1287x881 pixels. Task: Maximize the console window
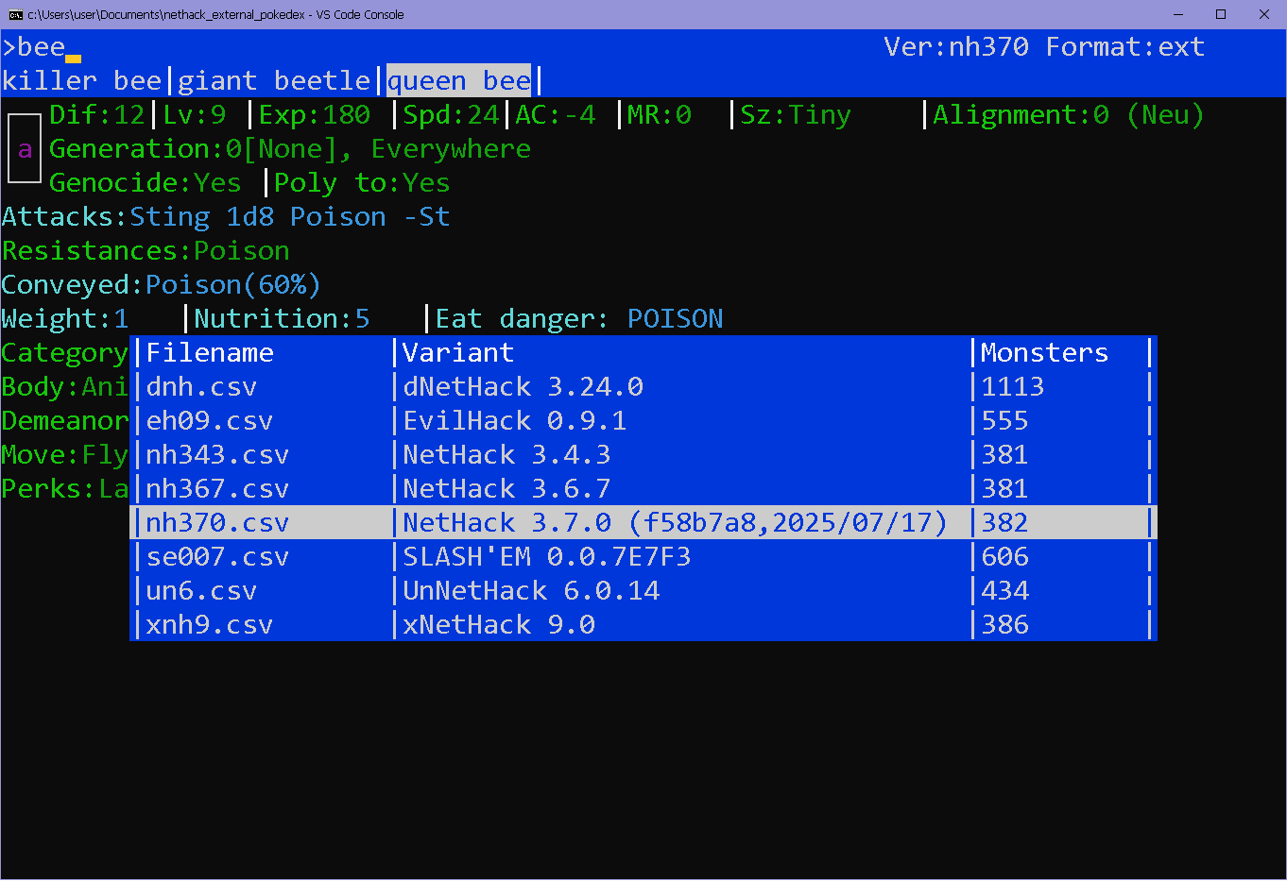pyautogui.click(x=1221, y=14)
